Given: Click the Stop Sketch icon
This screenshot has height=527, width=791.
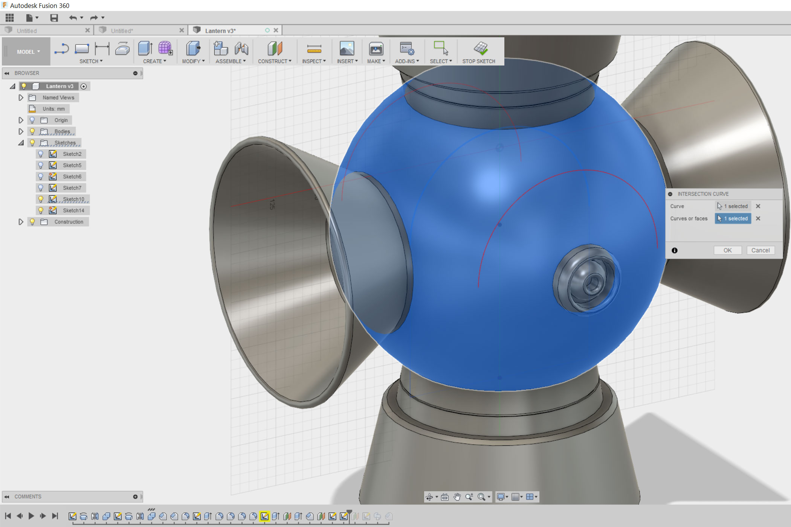Looking at the screenshot, I should tap(480, 49).
